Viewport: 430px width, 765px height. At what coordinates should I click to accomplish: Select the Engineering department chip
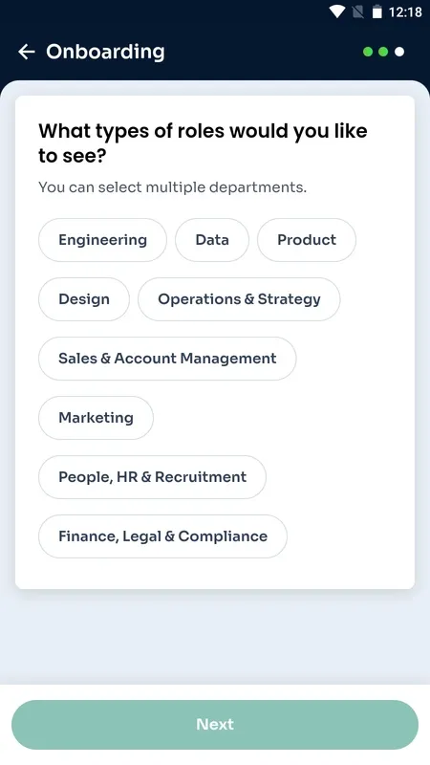pyautogui.click(x=102, y=240)
